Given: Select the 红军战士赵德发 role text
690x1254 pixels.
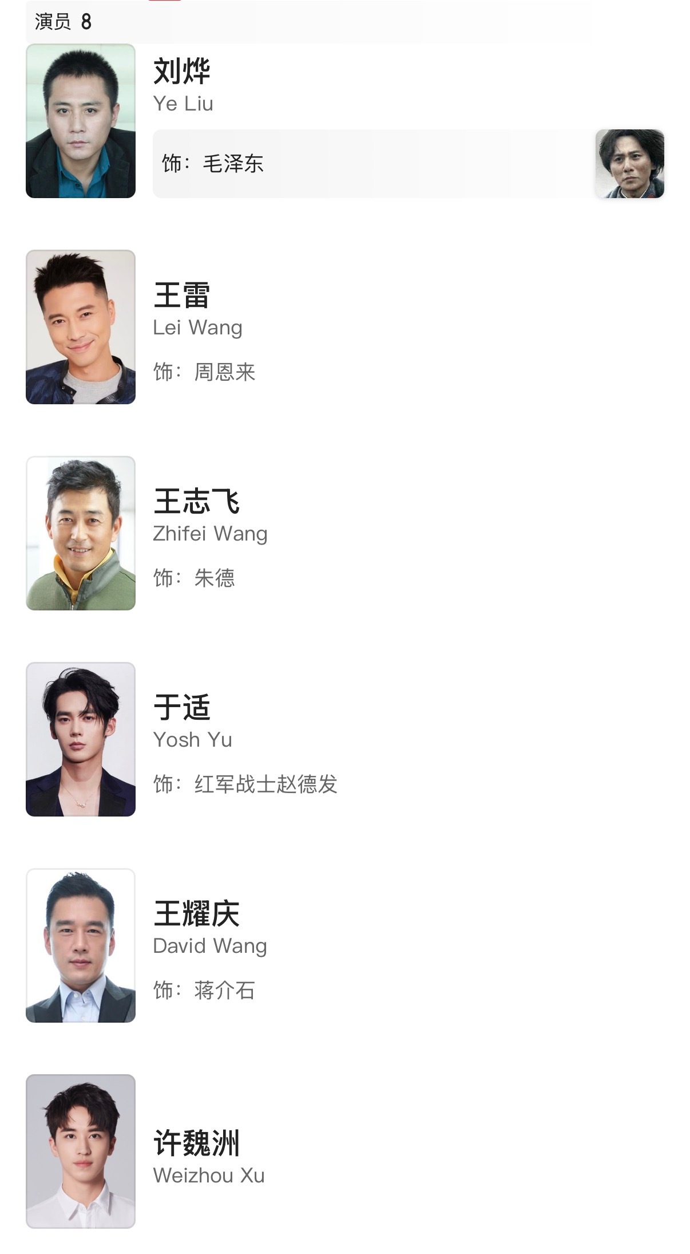Looking at the screenshot, I should [x=266, y=784].
